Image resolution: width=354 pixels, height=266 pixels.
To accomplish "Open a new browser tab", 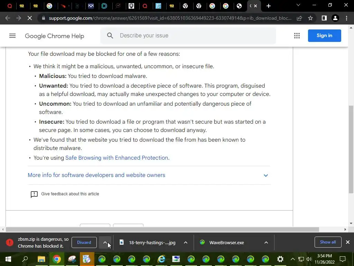I will [268, 6].
